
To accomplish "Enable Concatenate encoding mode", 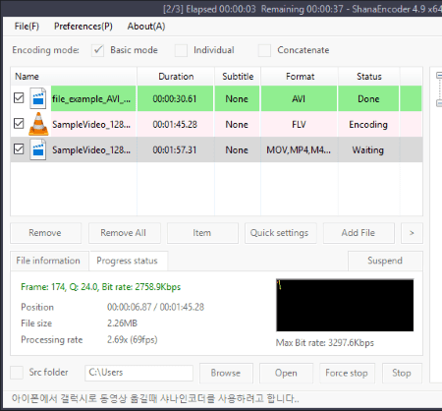I will (x=264, y=50).
